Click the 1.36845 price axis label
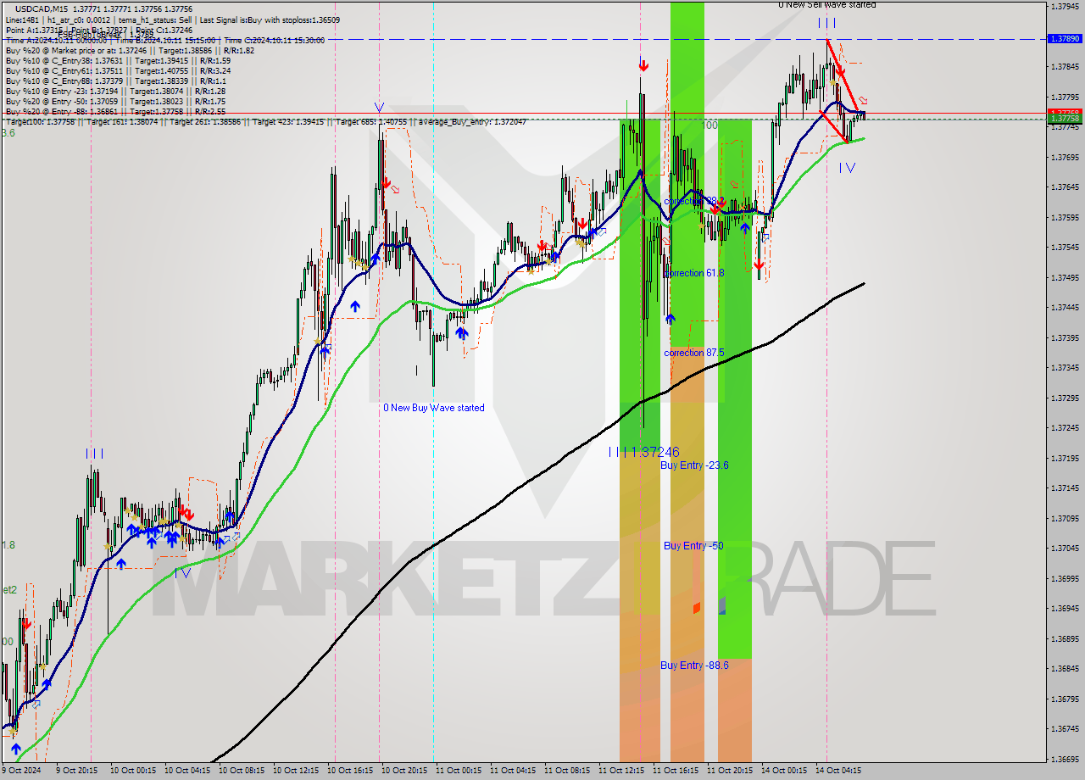Screen dimensions: 1085x780 click(x=1065, y=668)
